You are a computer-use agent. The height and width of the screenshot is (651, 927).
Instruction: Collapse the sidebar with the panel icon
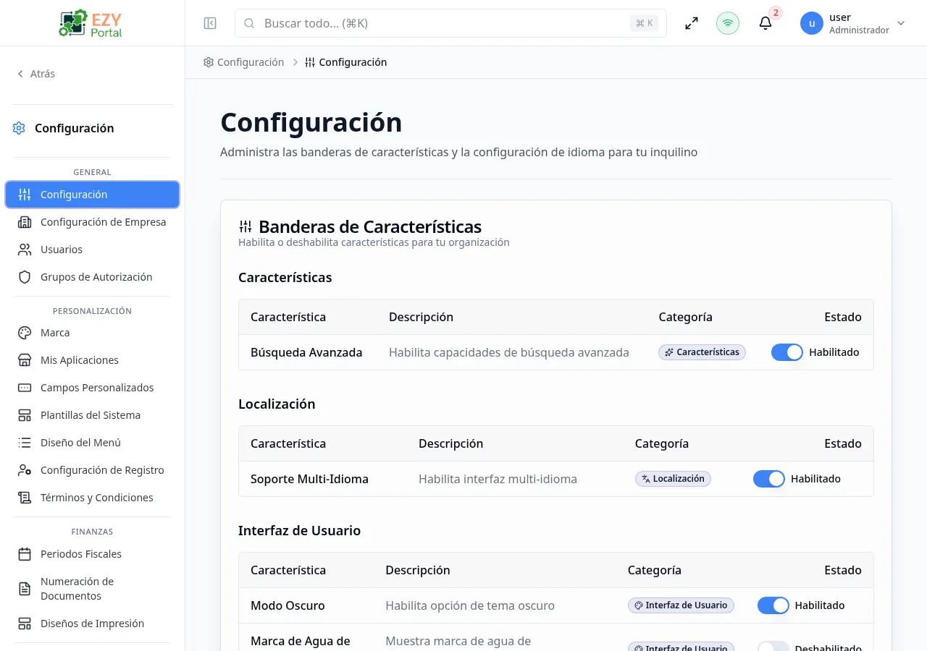pyautogui.click(x=210, y=23)
